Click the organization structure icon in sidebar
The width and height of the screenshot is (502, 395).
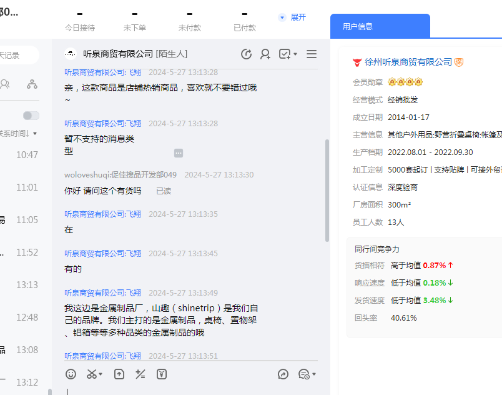click(32, 84)
